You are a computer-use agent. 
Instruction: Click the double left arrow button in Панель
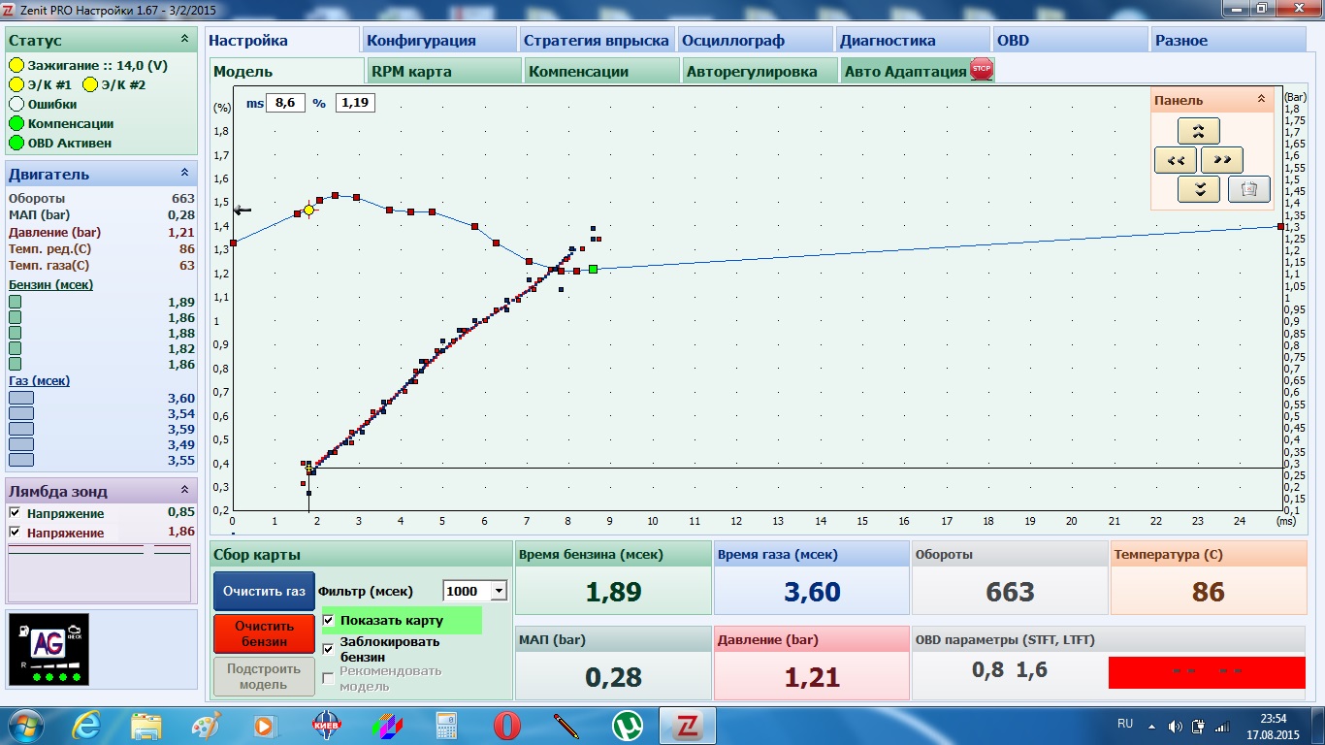[x=1175, y=160]
